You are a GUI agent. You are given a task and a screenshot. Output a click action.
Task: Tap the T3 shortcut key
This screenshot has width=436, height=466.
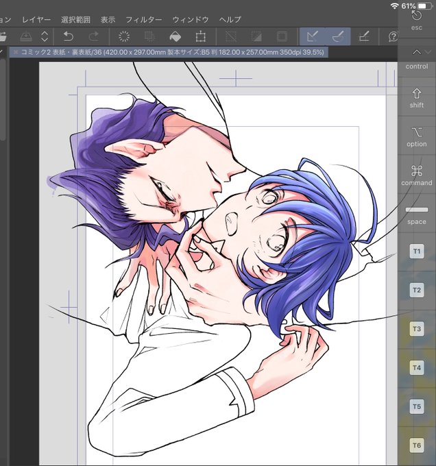(417, 329)
